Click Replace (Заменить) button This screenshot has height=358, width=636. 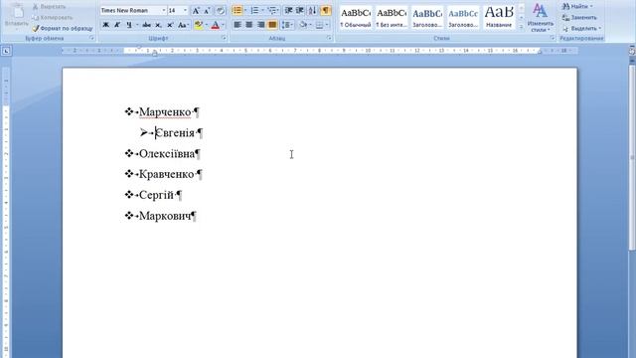click(579, 18)
